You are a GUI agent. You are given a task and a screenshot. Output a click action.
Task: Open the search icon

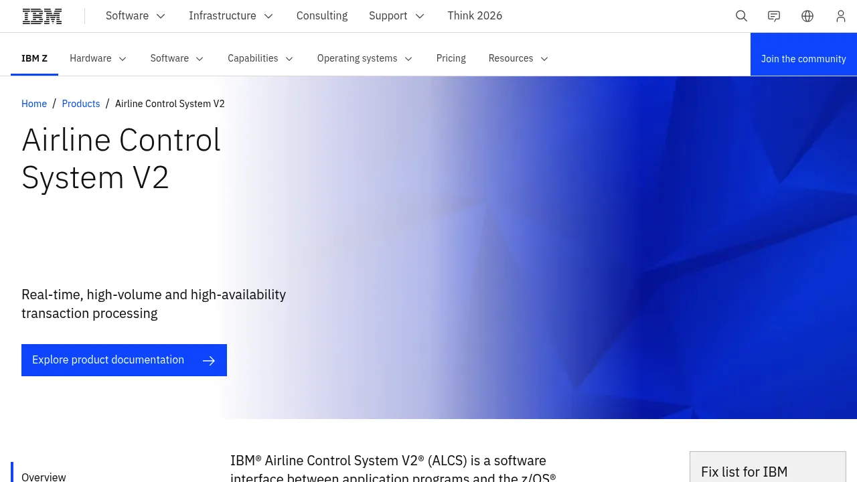pyautogui.click(x=741, y=16)
